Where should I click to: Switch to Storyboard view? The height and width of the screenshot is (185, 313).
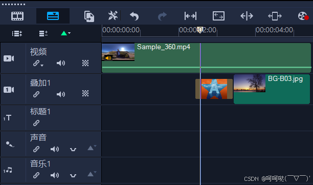(x=17, y=16)
